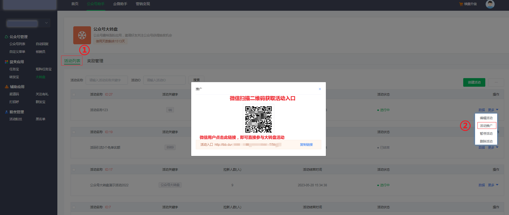
Task: Open the user avatar in top bar
Action: click(x=490, y=4)
